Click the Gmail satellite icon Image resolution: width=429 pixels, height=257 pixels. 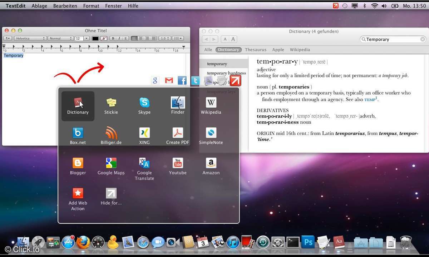click(x=169, y=81)
